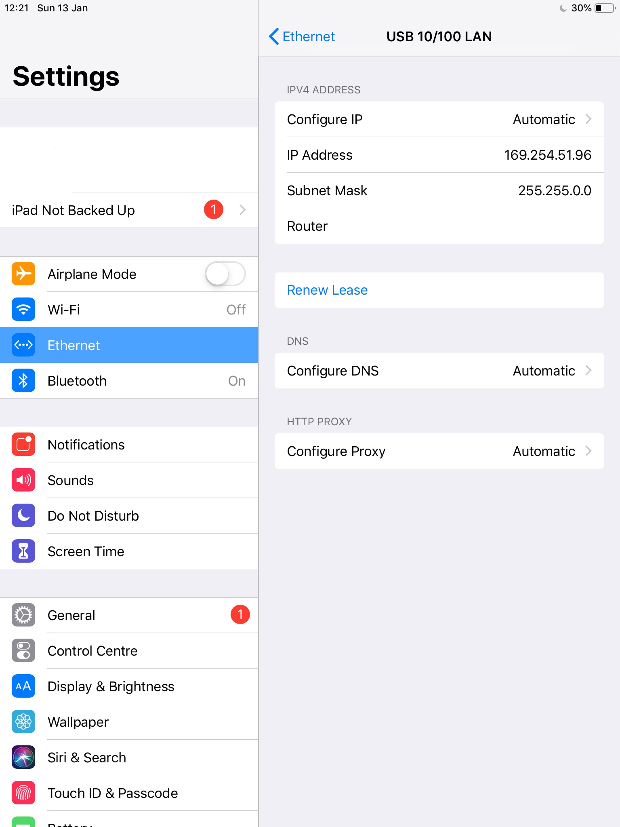Image resolution: width=620 pixels, height=827 pixels.
Task: Tap Renew Lease link
Action: pos(327,290)
